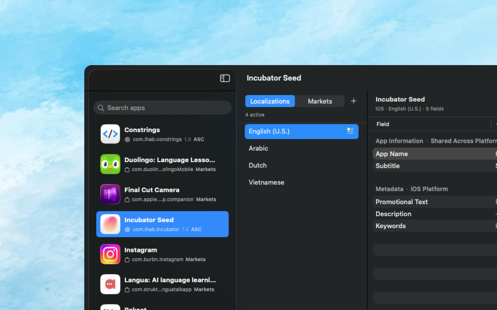Viewport: 497px width, 310px height.
Task: Click the magnifier icon in search field
Action: pos(101,108)
